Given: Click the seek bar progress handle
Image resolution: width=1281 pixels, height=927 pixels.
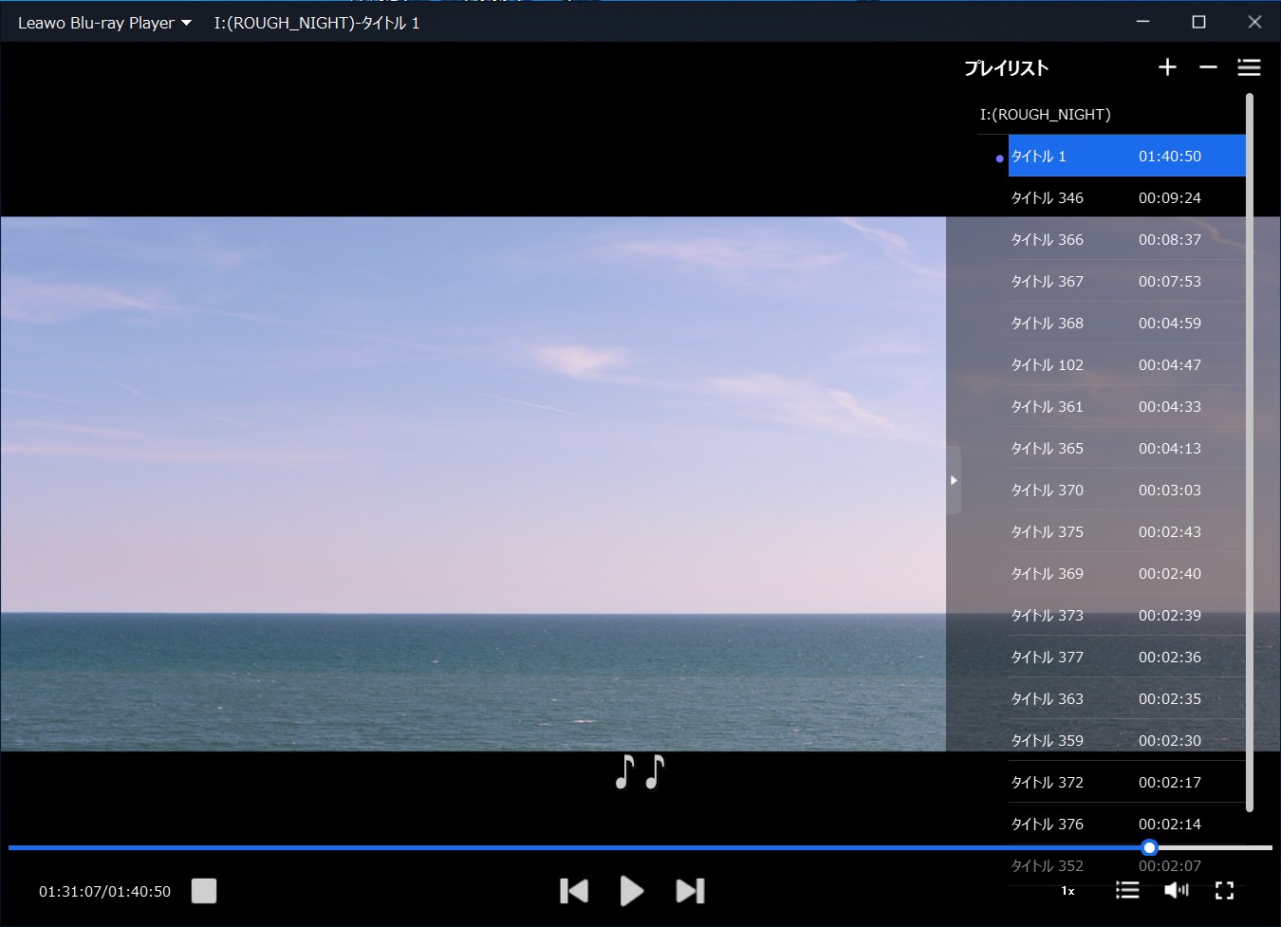Looking at the screenshot, I should pos(1149,847).
